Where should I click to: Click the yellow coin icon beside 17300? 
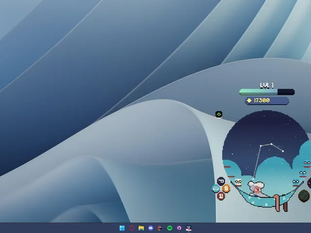click(x=249, y=100)
